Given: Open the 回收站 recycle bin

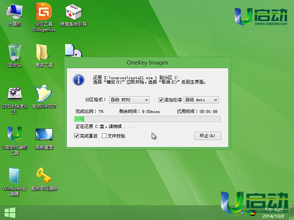Looking at the screenshot, I should tap(14, 53).
